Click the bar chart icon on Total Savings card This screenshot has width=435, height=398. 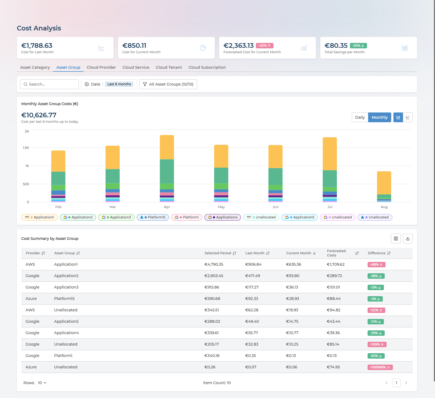405,48
